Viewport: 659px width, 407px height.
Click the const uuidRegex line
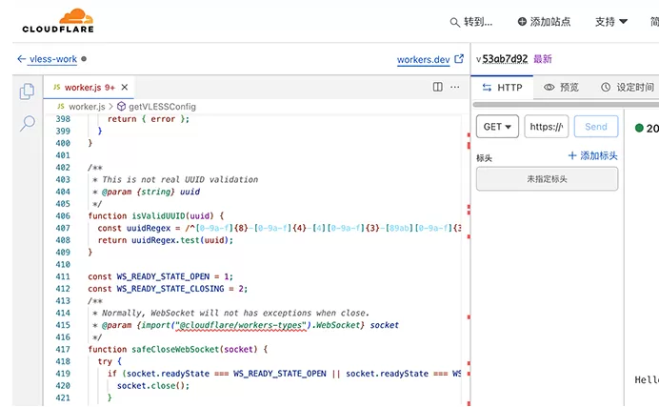tap(279, 229)
